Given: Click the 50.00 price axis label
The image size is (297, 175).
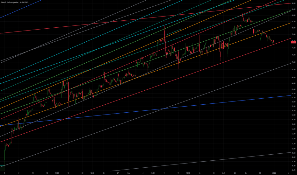Looking at the screenshot, I should pyautogui.click(x=293, y=149).
